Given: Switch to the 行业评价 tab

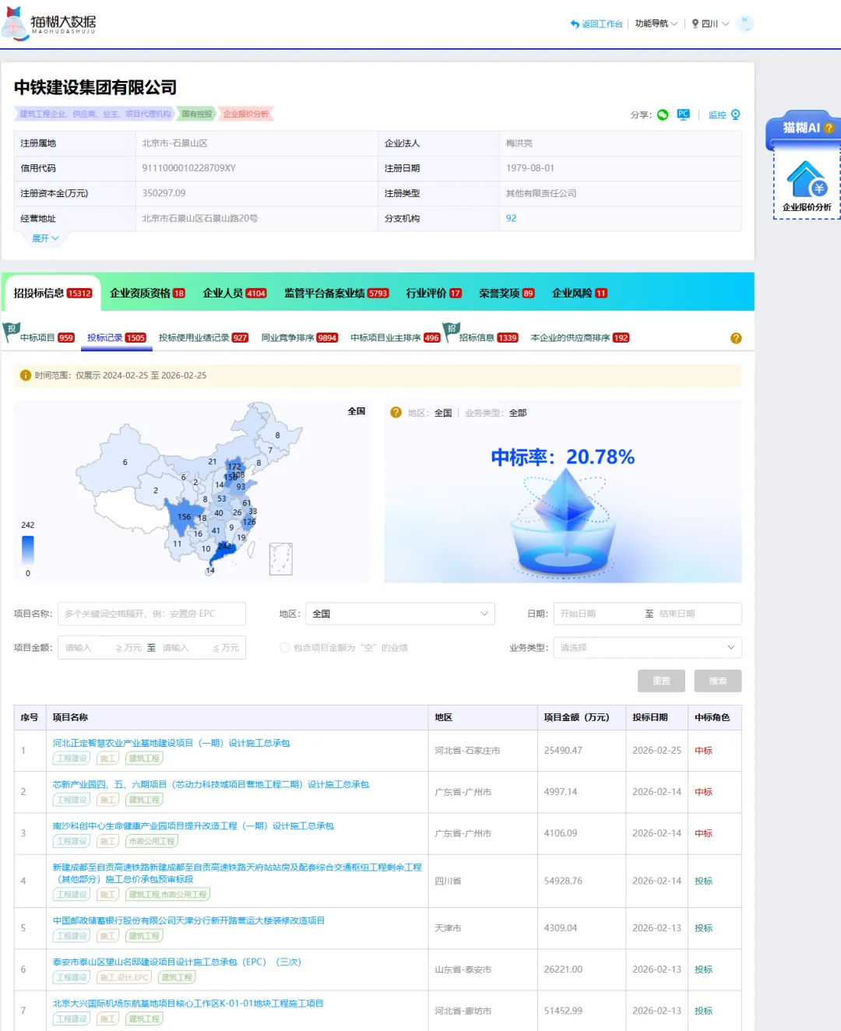Looking at the screenshot, I should (434, 294).
